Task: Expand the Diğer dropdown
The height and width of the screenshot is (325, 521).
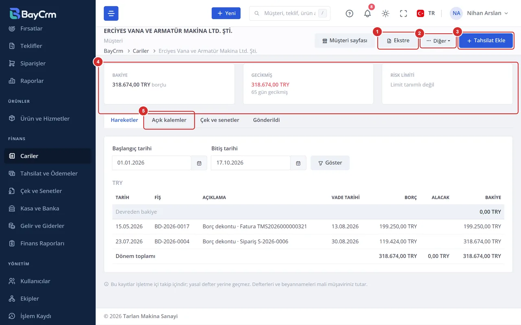Action: (x=438, y=41)
